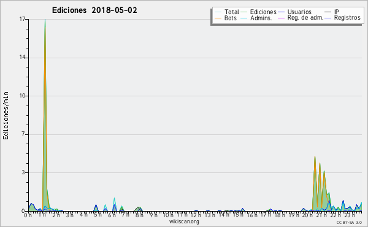Click the y-axis label 'Ediciones/min'
Screen dimensions: 368x227
pyautogui.click(x=6, y=115)
